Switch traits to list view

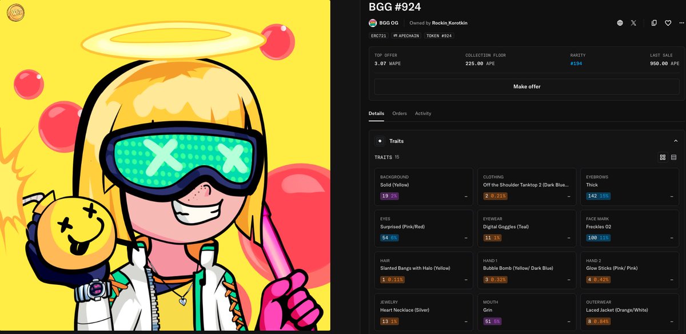click(673, 157)
